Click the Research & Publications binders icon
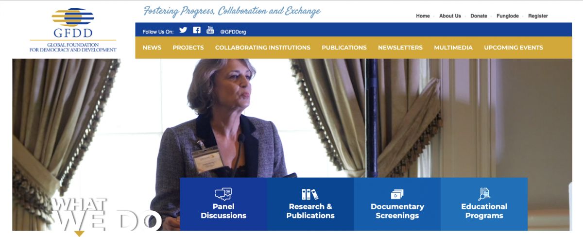This screenshot has height=237, width=583. click(x=310, y=194)
